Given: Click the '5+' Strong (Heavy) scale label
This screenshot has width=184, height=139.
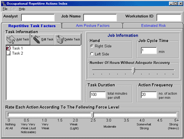Looking at the screenshot, I should pos(176,120).
